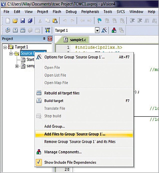Click Options for Group 'Source Group 1'

pos(74,57)
